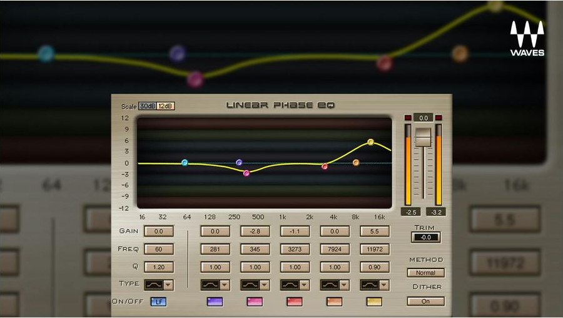This screenshot has width=563, height=318.
Task: Click filter shape icon under 11972 band
Action: 370,285
